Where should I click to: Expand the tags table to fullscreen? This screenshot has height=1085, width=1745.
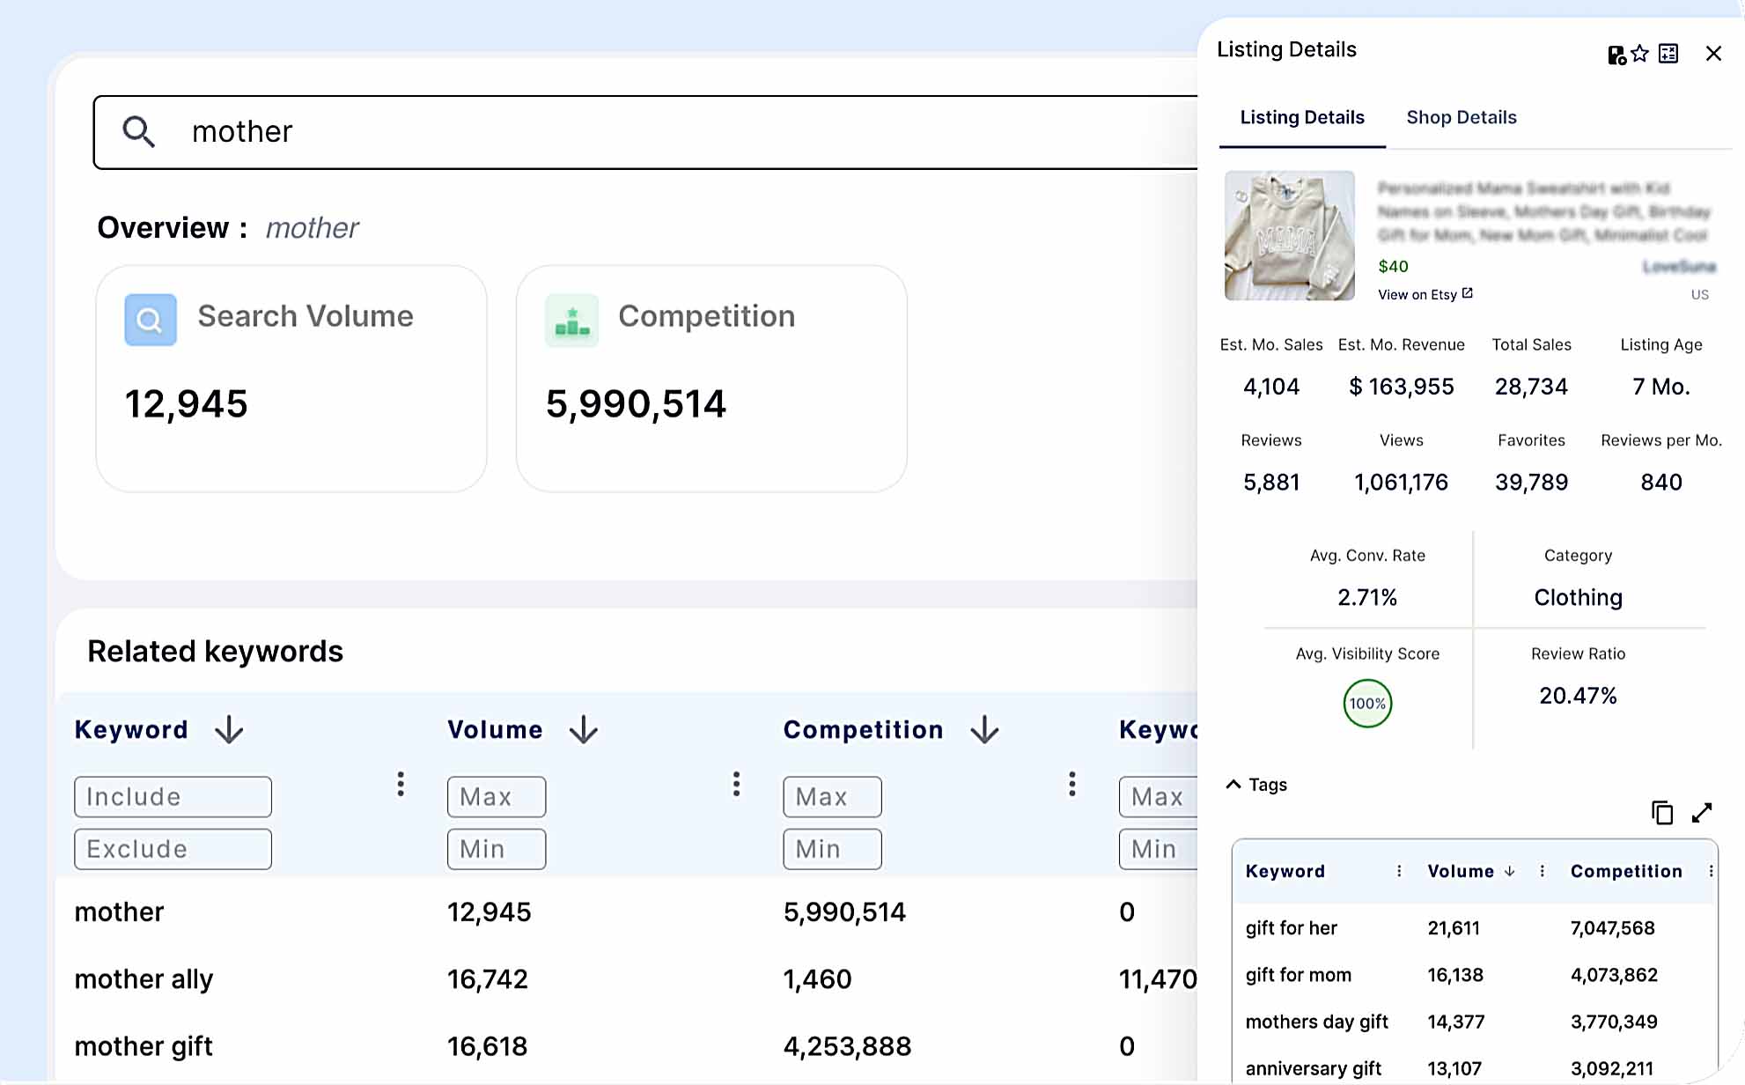[x=1702, y=812]
